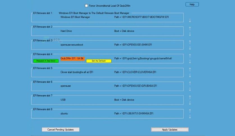Click Boot = Disk device in slot 7

(x=124, y=100)
